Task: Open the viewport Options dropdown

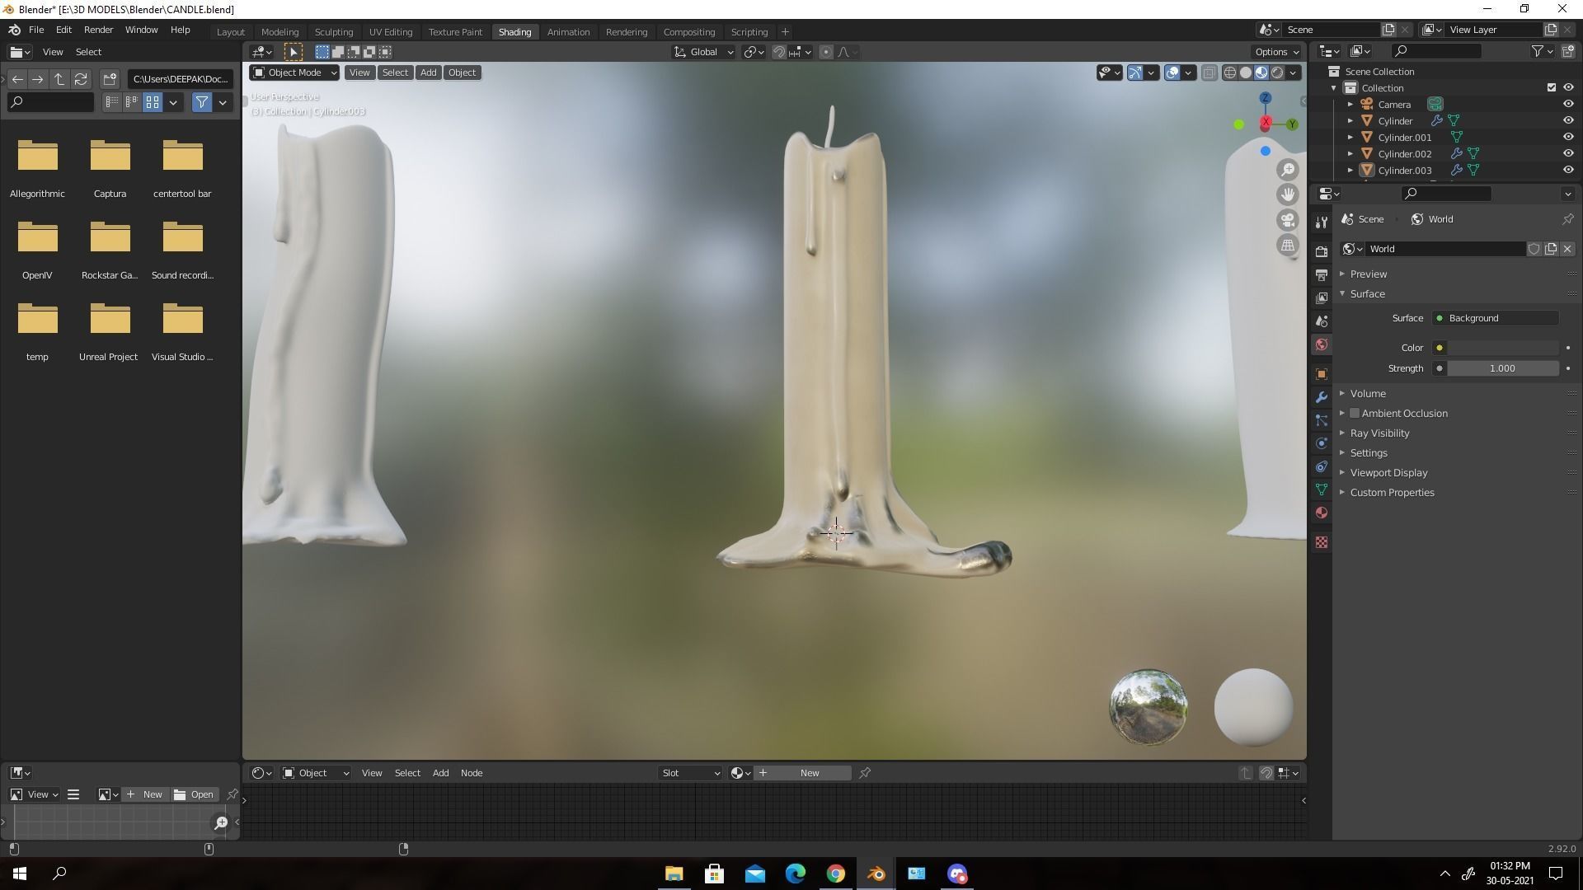Action: click(1276, 52)
